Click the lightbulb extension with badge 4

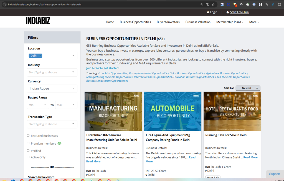pyautogui.click(x=235, y=4)
